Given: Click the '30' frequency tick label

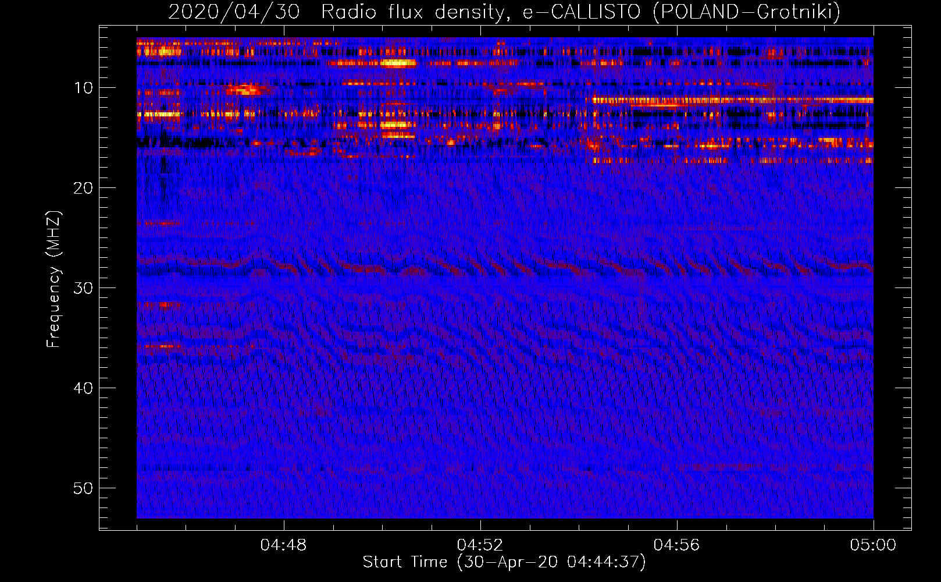Looking at the screenshot, I should 84,288.
